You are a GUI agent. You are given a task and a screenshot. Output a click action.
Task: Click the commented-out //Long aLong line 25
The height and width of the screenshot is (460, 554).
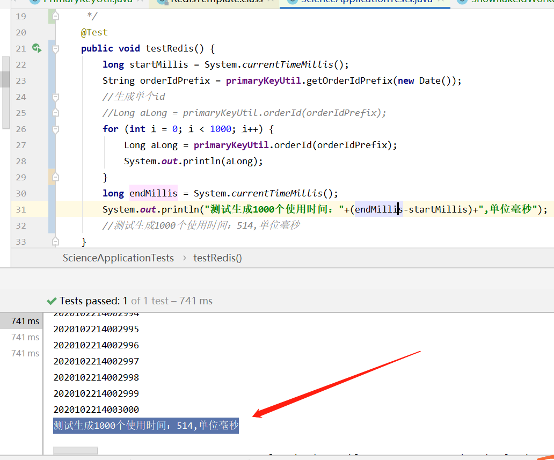click(244, 113)
